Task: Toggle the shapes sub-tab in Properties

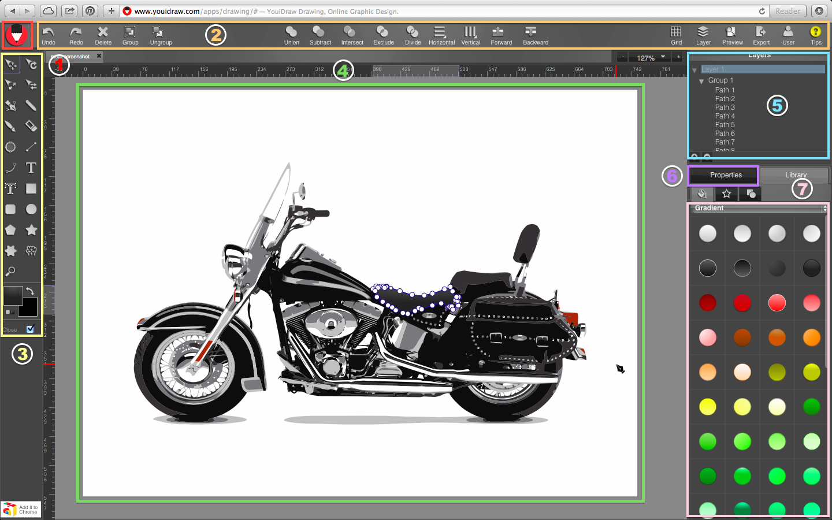Action: click(750, 194)
